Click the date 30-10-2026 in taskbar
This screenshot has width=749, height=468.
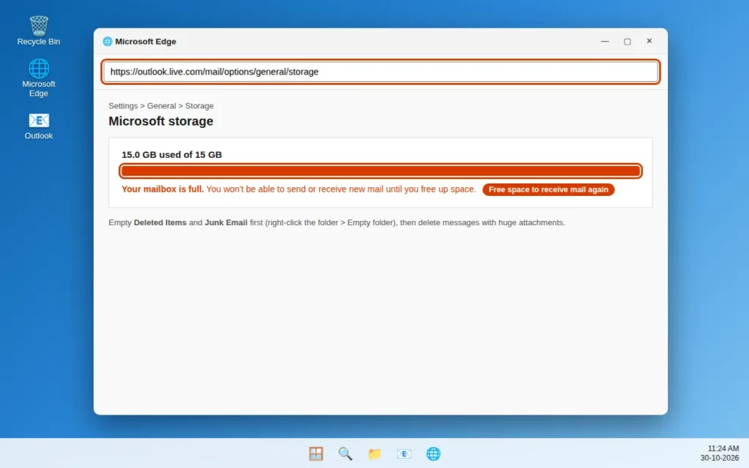point(720,458)
